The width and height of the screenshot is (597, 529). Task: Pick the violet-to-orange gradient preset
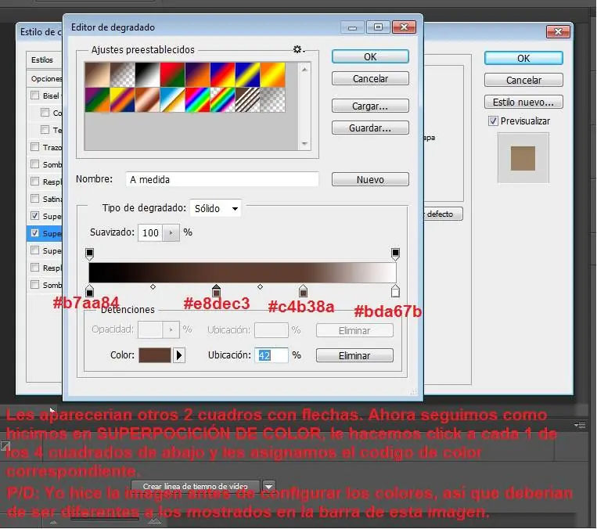click(x=197, y=74)
